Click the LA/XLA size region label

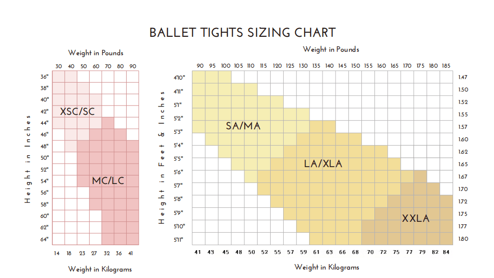pos(323,164)
